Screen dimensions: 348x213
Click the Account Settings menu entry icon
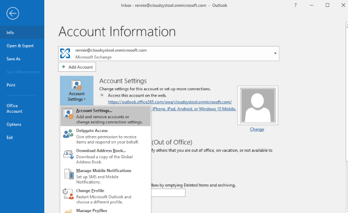68,114
